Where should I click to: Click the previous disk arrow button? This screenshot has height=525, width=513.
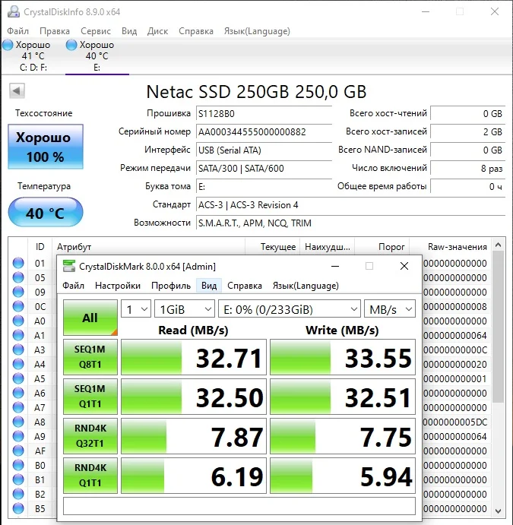[x=17, y=90]
